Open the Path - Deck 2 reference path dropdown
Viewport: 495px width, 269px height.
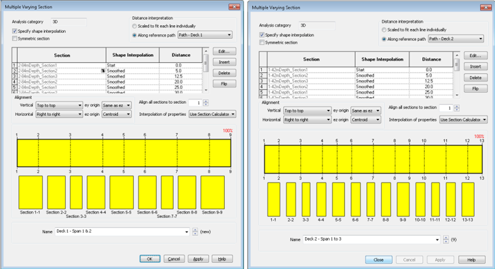(x=454, y=39)
